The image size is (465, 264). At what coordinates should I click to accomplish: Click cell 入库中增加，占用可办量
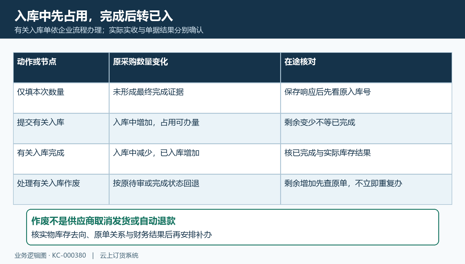point(195,129)
